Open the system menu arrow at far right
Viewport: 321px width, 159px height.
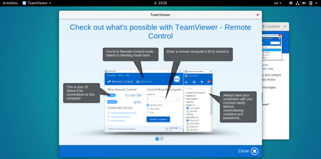pos(317,3)
